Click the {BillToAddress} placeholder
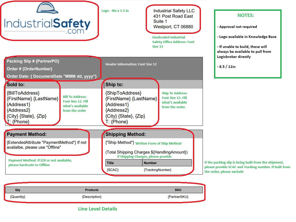Viewport: 296px width, 222px height. [x=23, y=93]
